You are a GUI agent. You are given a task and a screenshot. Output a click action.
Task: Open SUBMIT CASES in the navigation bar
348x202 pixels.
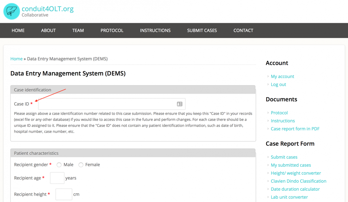pyautogui.click(x=202, y=30)
